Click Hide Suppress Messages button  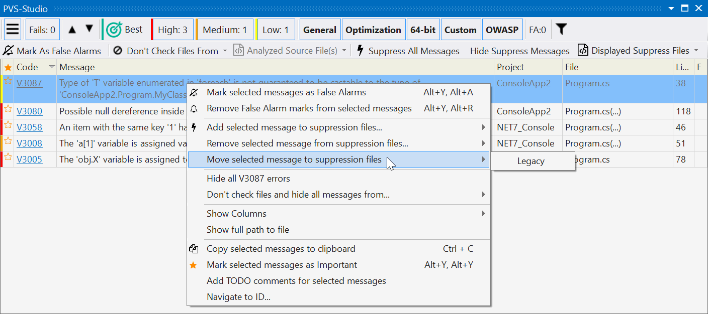[x=519, y=51]
